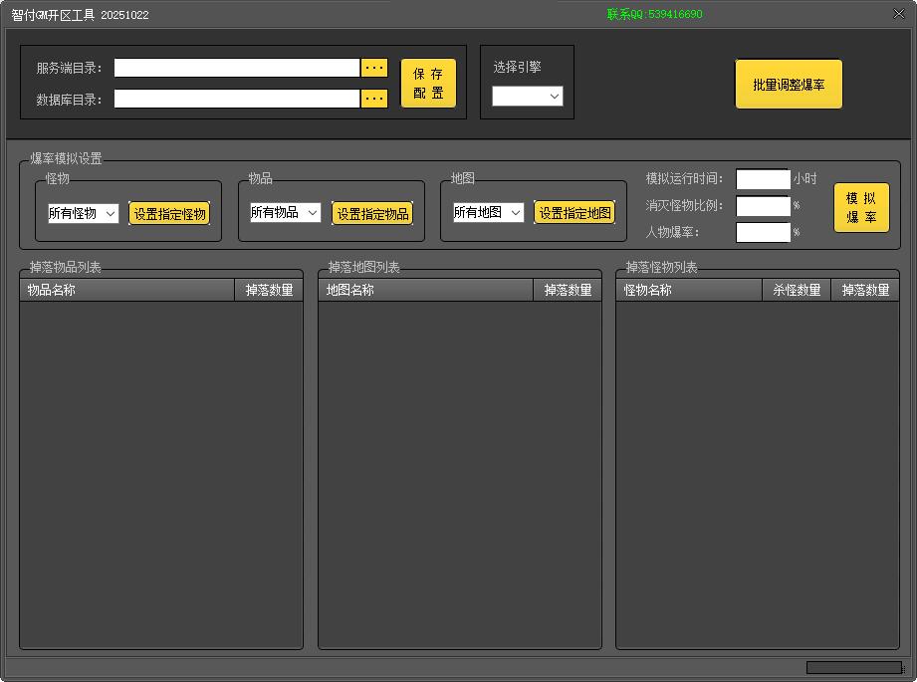Viewport: 917px width, 682px height.
Task: Click the 物品名称 column header
Action: 126,290
